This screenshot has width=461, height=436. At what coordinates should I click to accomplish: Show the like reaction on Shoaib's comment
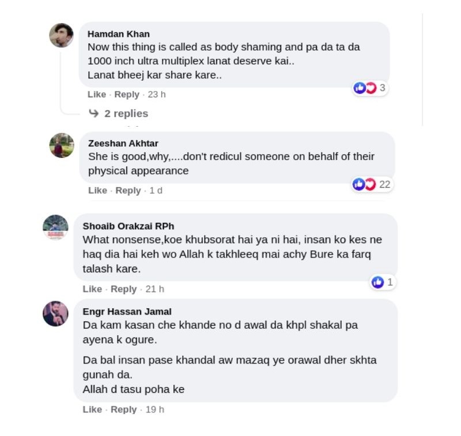coord(383,282)
